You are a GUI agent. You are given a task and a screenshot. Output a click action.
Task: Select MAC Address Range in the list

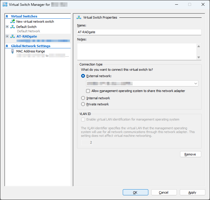point(31,51)
